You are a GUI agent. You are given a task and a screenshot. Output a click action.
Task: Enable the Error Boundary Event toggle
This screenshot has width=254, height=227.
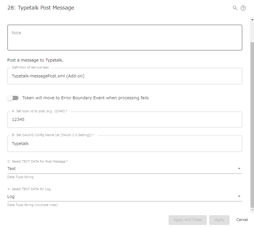(x=13, y=98)
